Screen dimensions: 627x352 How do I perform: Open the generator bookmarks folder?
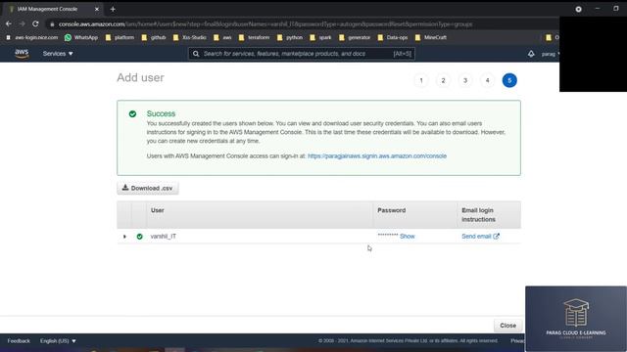pos(355,37)
